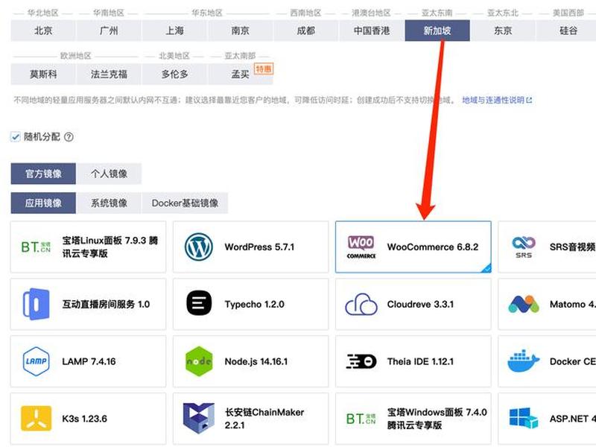Switch to the 应用镜像 tab
The height and width of the screenshot is (447, 596).
[x=43, y=203]
